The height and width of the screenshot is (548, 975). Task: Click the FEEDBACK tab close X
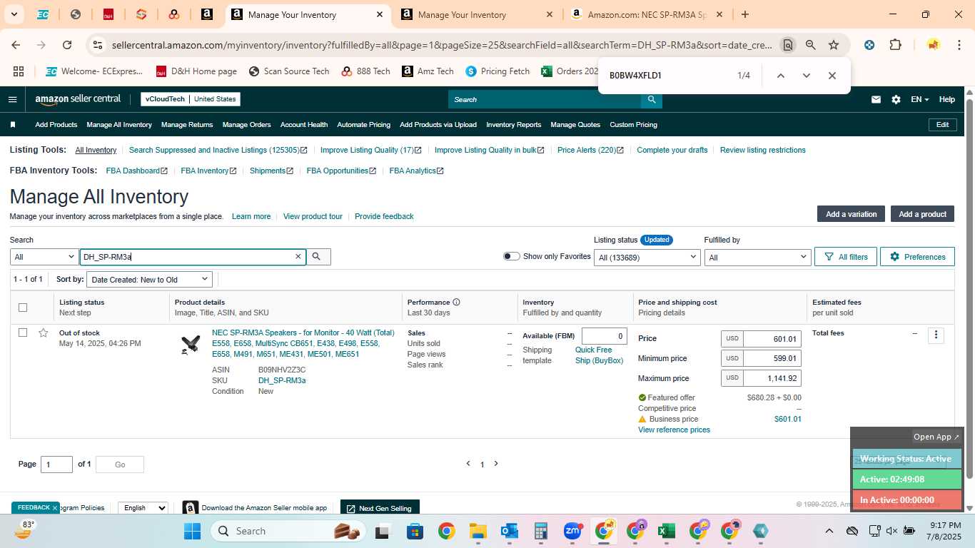point(54,508)
